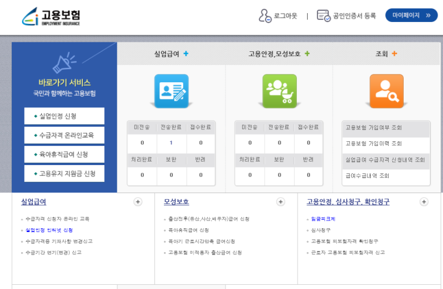443x289 pixels.
Task: Open the blue 실업급여 ID card icon
Action: (172, 91)
